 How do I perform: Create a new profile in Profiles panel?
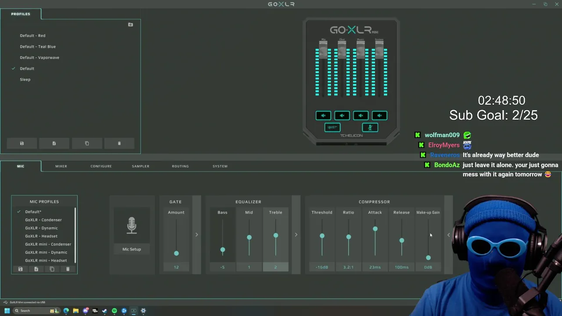pyautogui.click(x=54, y=144)
